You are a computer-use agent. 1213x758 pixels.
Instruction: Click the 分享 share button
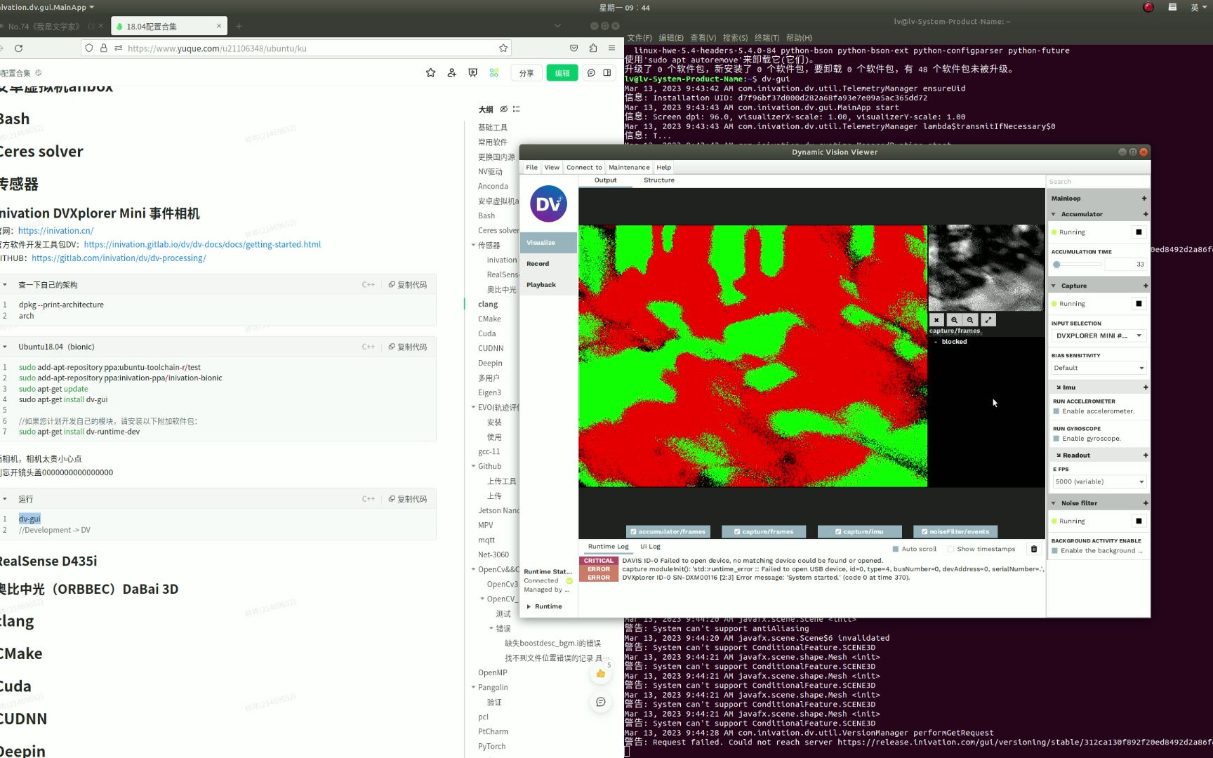(x=526, y=73)
